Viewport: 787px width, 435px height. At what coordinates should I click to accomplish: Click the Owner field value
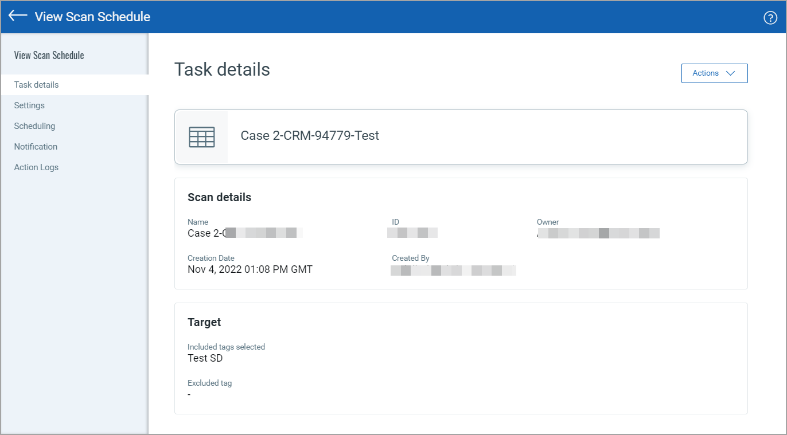[x=598, y=233]
